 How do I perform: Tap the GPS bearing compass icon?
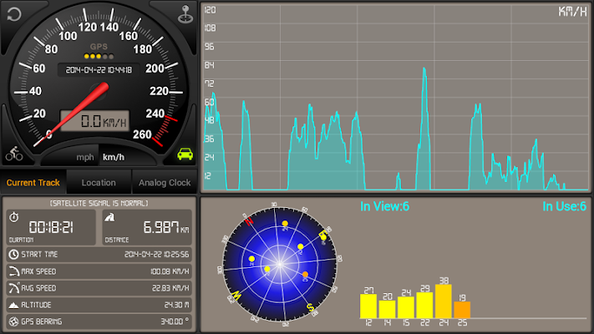[x=13, y=321]
